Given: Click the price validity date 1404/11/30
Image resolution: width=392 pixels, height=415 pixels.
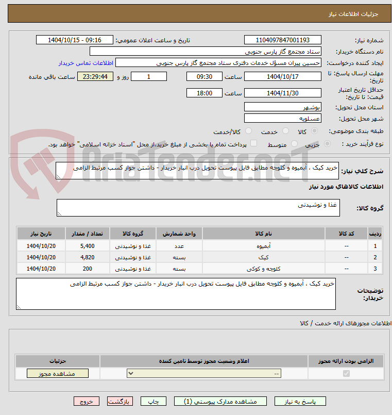Looking at the screenshot, I should (x=282, y=93).
